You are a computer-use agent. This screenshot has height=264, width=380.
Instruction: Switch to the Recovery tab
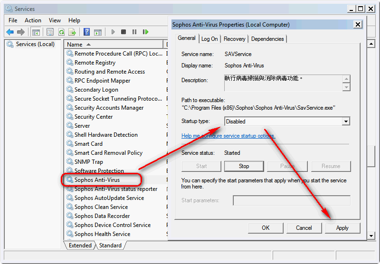234,39
